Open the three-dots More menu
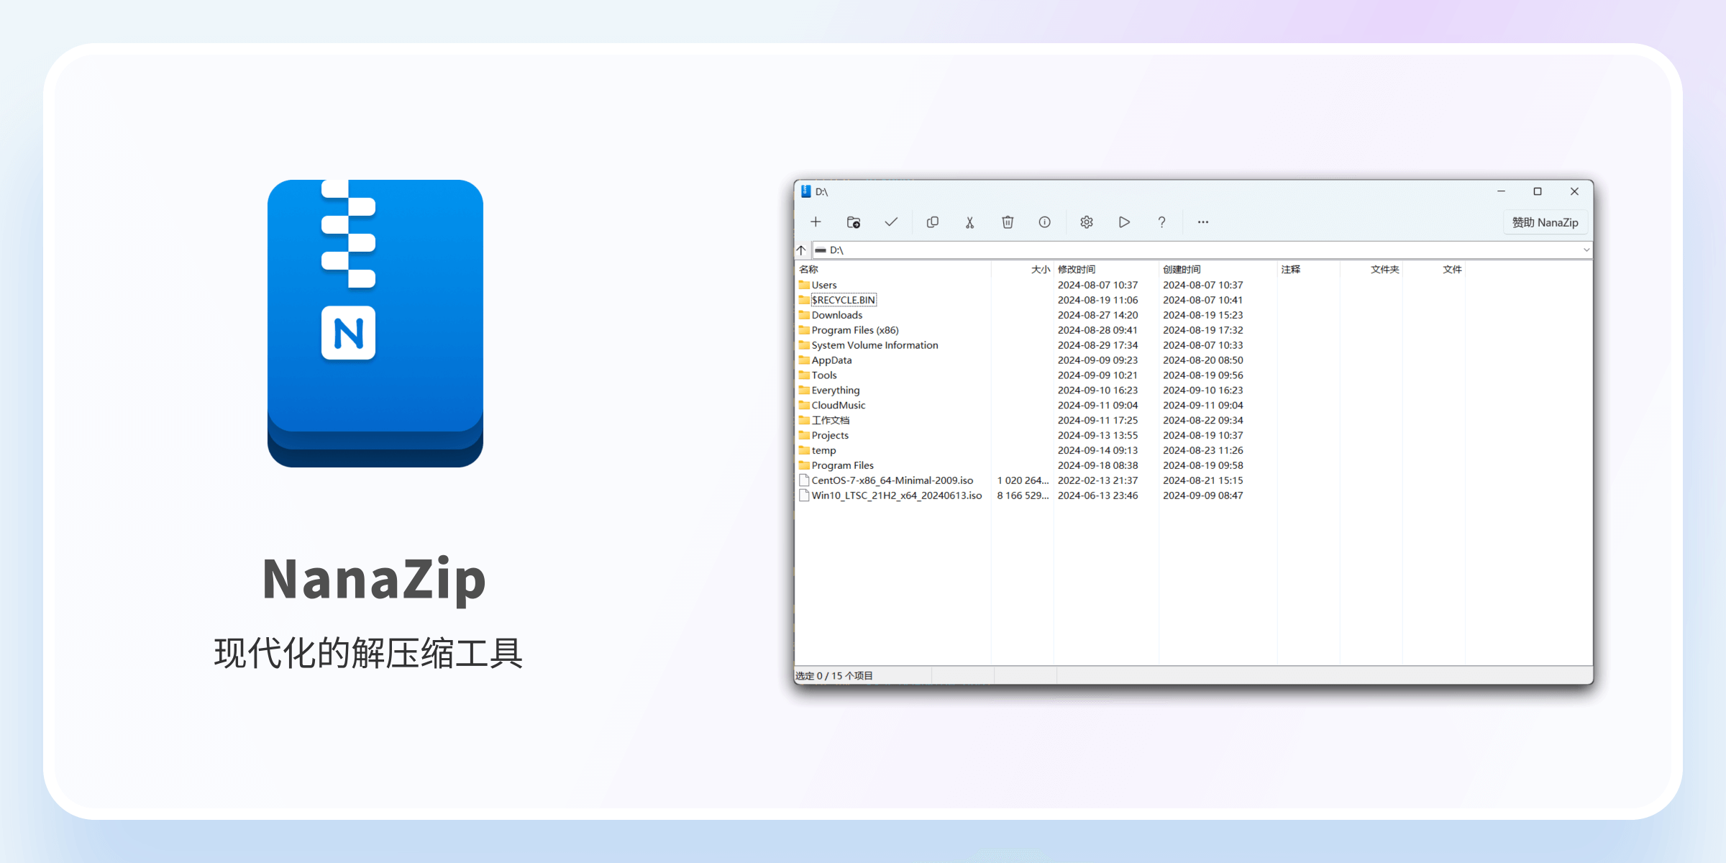 [1203, 222]
